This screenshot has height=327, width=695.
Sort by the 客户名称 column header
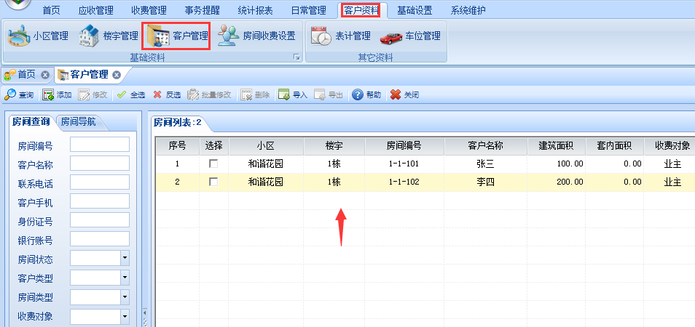click(486, 146)
